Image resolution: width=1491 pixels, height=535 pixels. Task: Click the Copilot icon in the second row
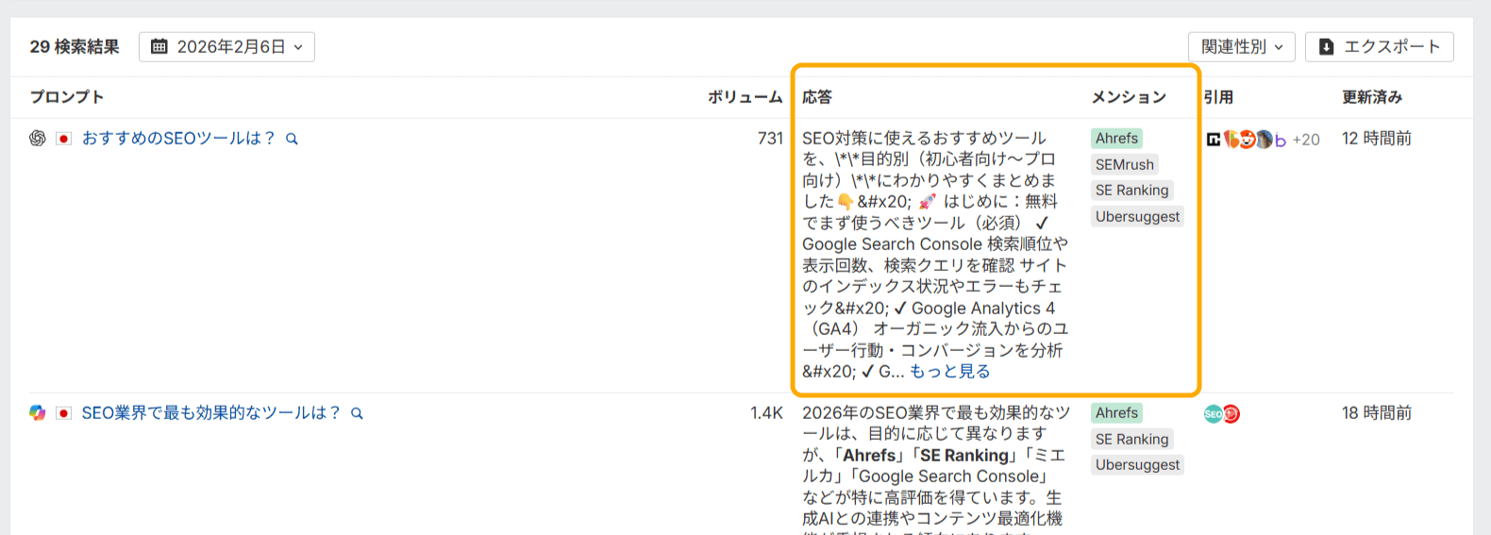[38, 413]
